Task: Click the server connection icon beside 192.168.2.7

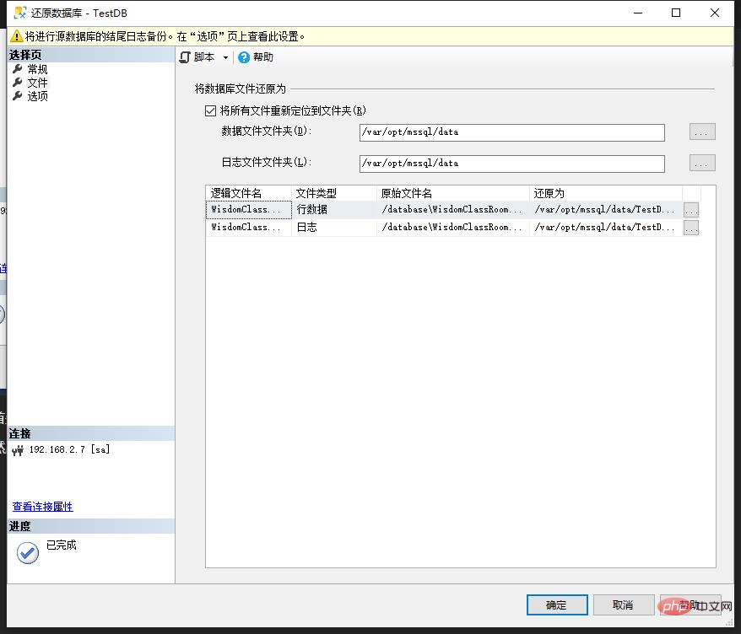Action: pyautogui.click(x=18, y=450)
